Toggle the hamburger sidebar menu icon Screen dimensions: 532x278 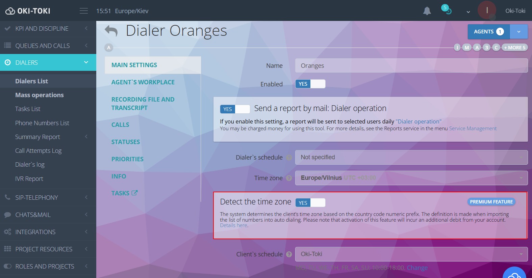(x=84, y=11)
